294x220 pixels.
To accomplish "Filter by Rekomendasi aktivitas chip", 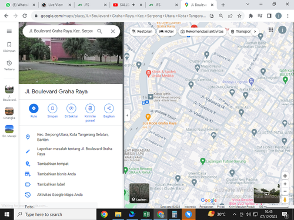I will click(202, 32).
